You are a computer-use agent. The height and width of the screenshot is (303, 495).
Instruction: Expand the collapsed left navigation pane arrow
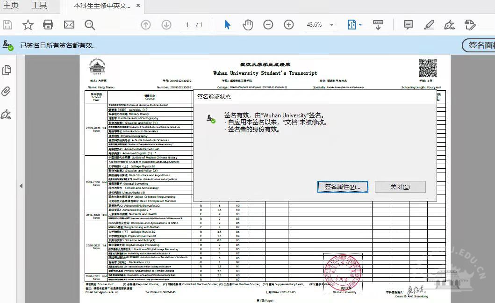click(21, 186)
